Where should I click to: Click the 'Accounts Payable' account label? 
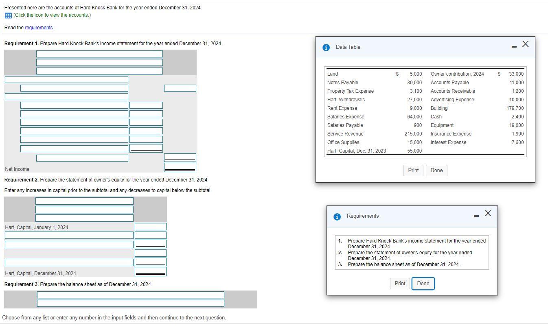coord(449,83)
